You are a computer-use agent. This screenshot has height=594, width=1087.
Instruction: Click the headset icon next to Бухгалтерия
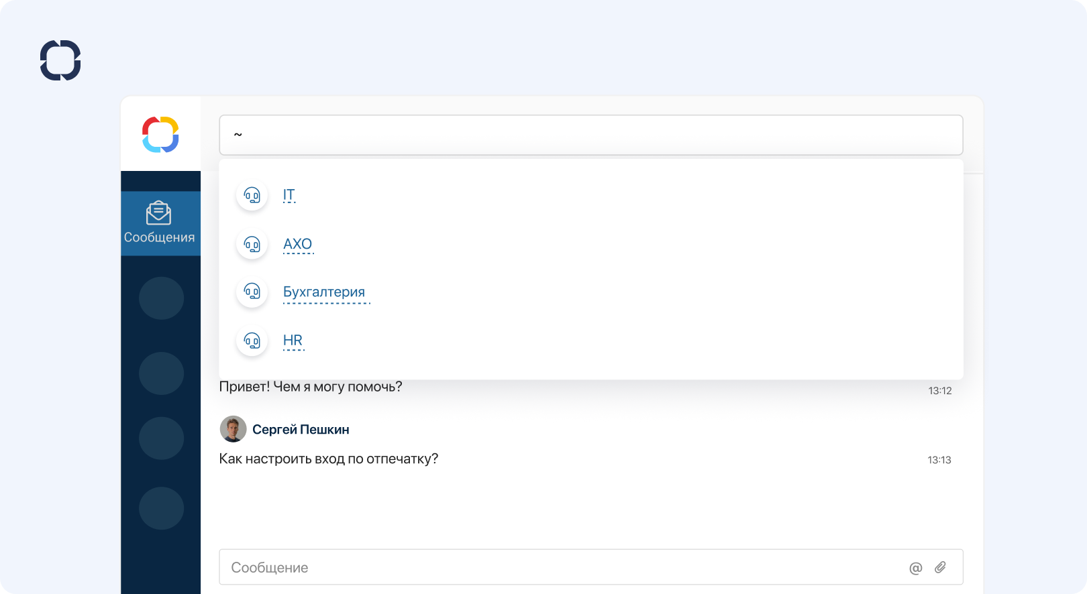click(x=252, y=292)
